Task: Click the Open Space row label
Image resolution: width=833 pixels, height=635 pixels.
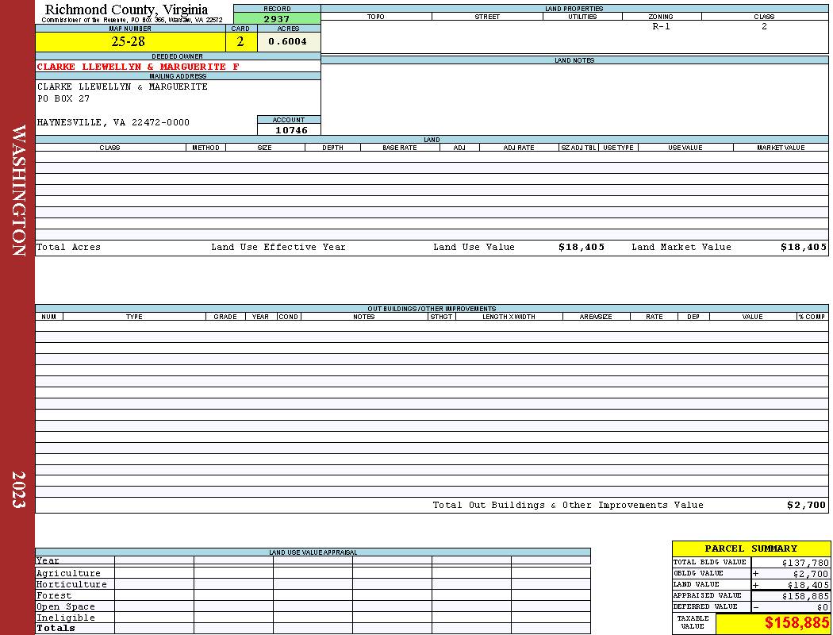Action: pyautogui.click(x=65, y=607)
